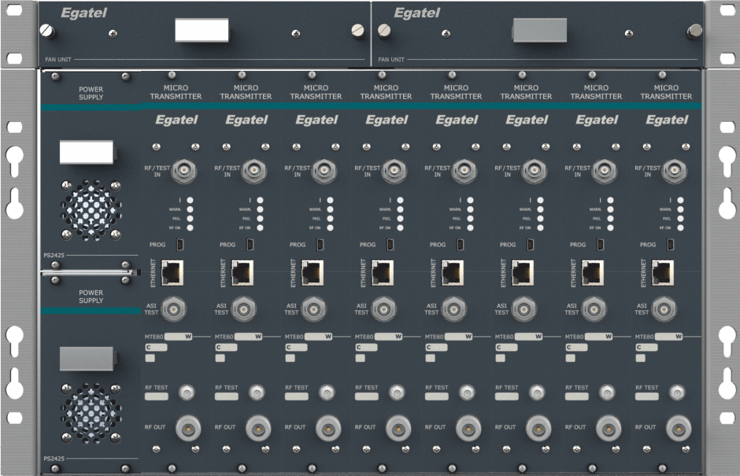Click the FAIL LED on the second micro transmitter
The width and height of the screenshot is (740, 476).
click(x=260, y=219)
